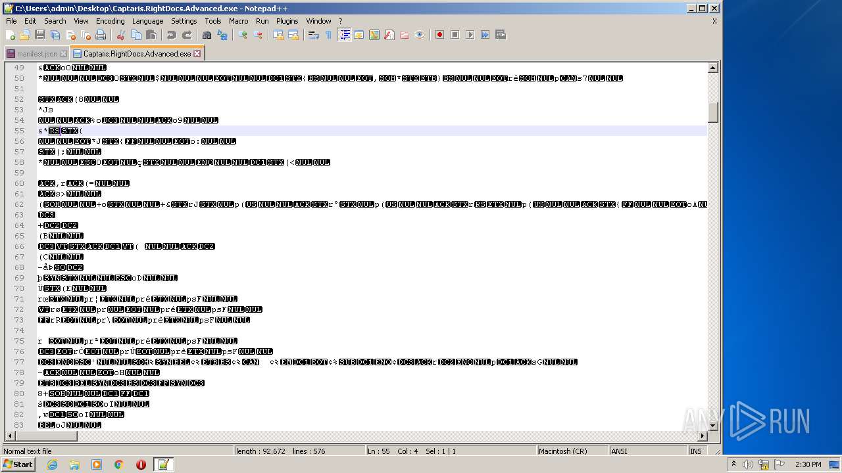
Task: Stop macro recording button
Action: pos(455,35)
